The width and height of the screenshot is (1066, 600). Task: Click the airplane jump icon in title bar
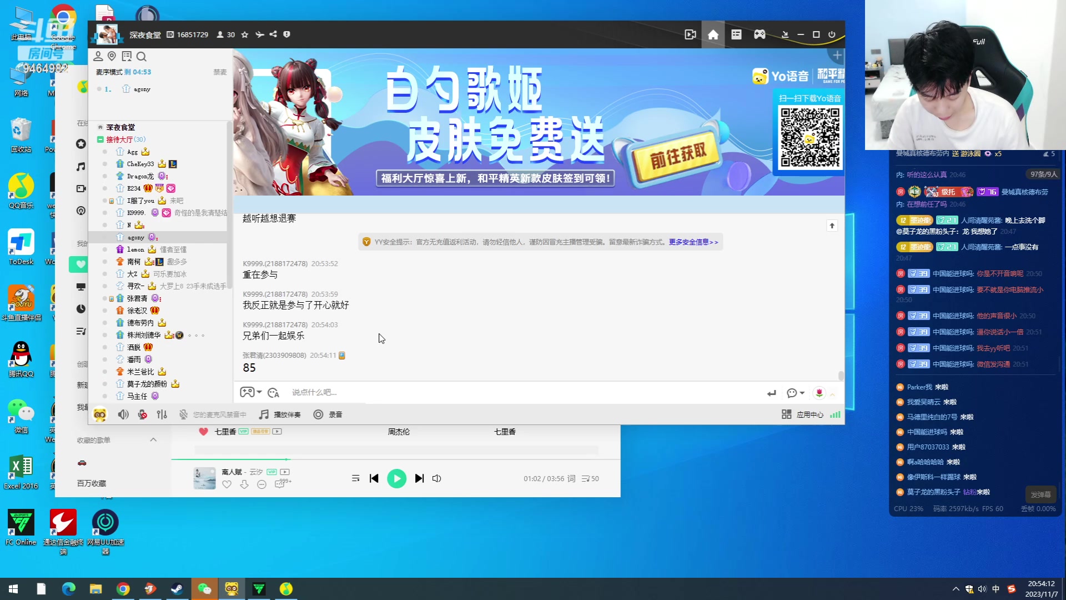(x=259, y=34)
